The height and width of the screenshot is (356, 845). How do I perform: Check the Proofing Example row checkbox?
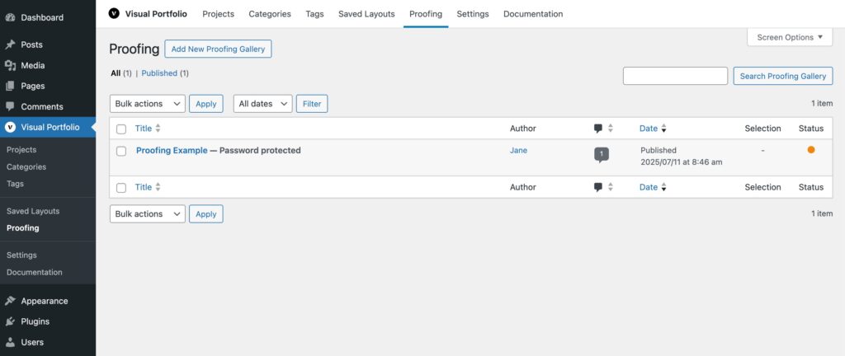pyautogui.click(x=121, y=151)
